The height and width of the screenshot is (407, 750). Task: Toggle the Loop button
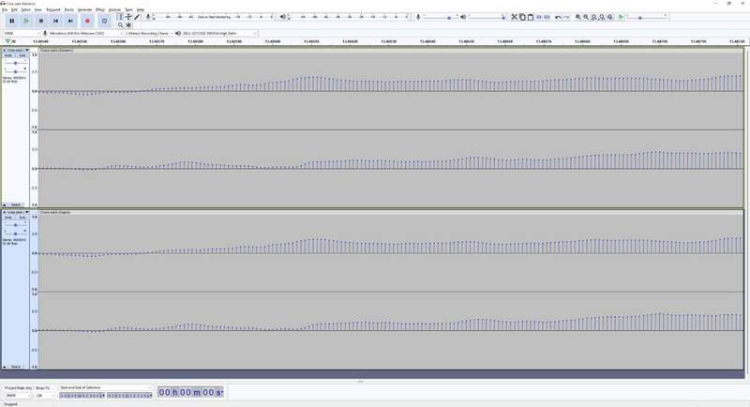(104, 21)
